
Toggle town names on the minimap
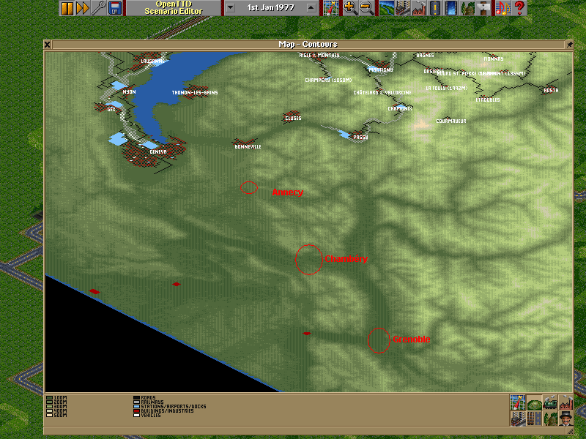tap(518, 419)
